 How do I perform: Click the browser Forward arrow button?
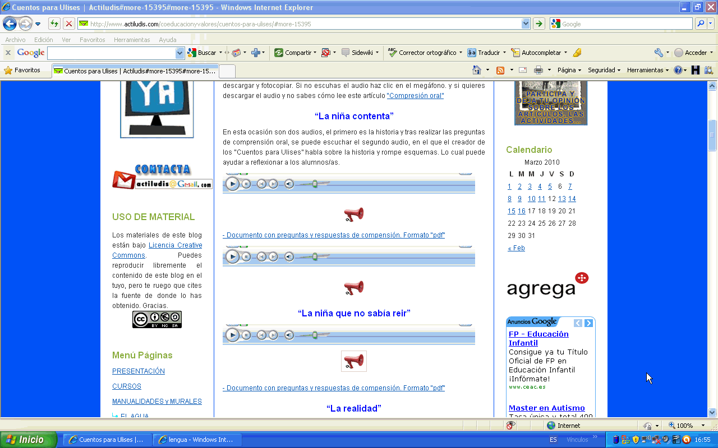[25, 24]
